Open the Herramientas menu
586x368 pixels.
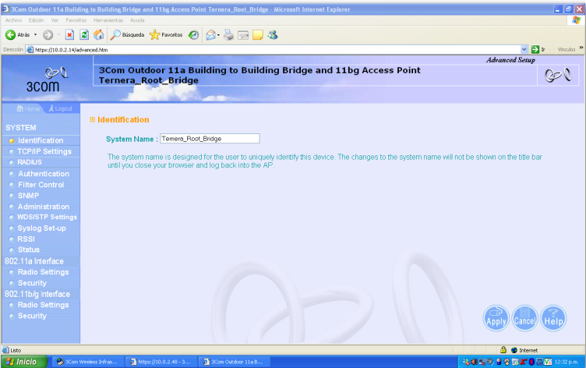[109, 19]
